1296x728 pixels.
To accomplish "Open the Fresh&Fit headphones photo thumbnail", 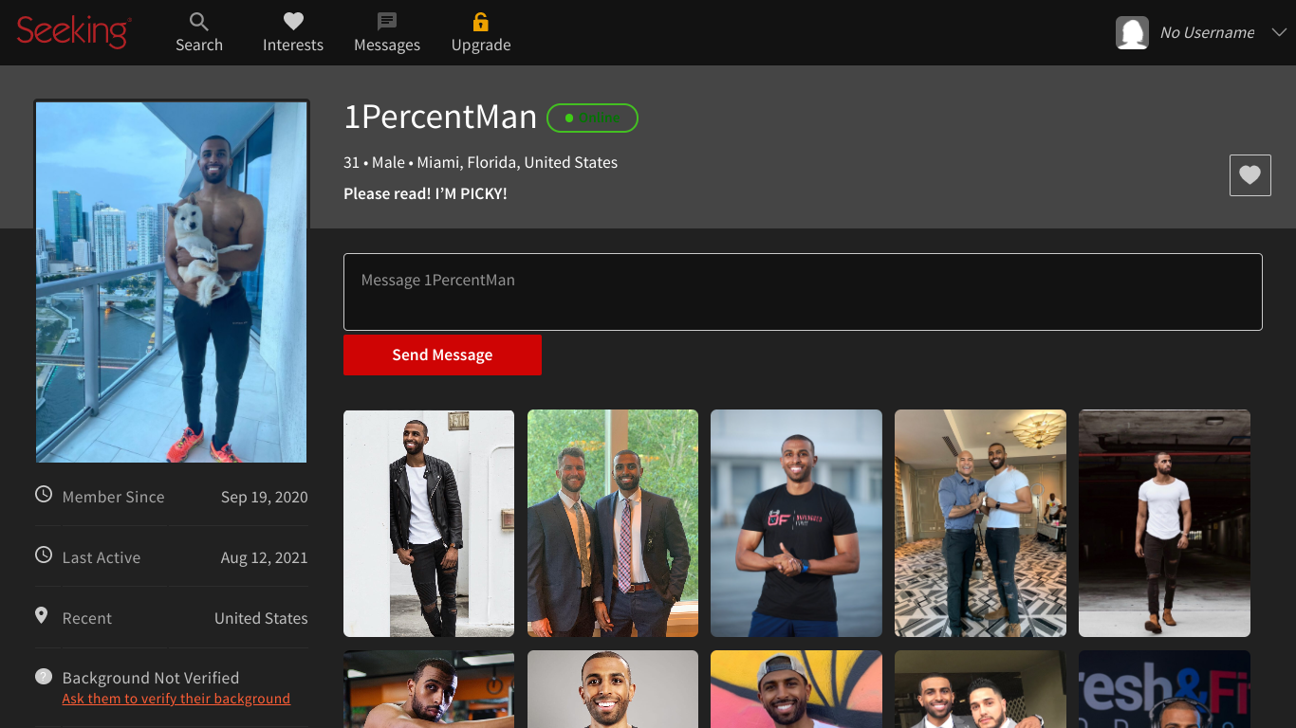I will coord(1164,689).
